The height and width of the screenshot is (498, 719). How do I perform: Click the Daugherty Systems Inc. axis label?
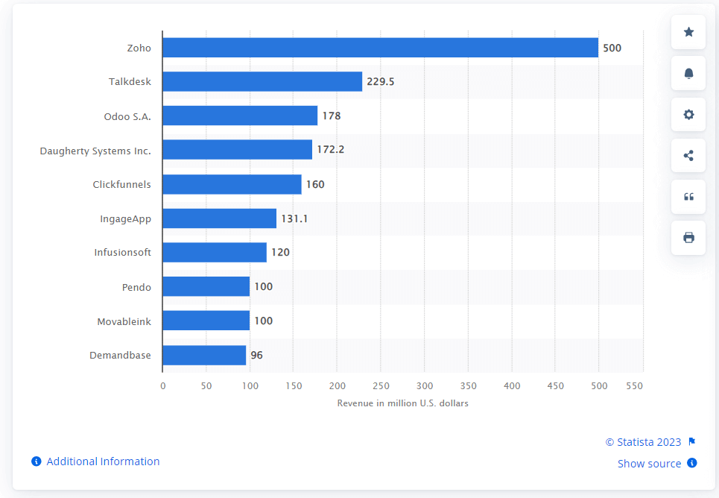(95, 151)
